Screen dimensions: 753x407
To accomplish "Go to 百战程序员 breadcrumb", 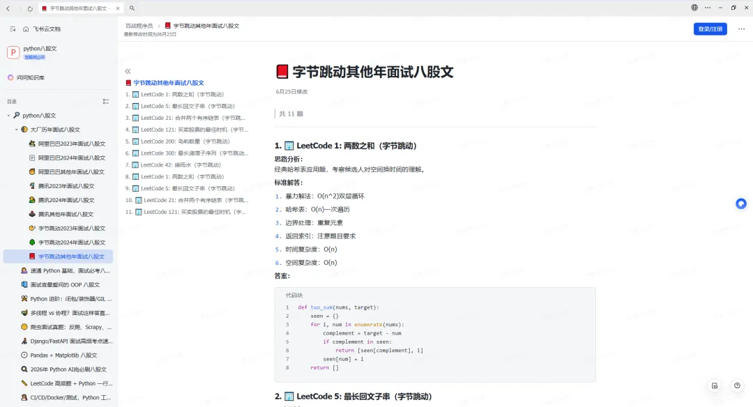I will point(139,26).
